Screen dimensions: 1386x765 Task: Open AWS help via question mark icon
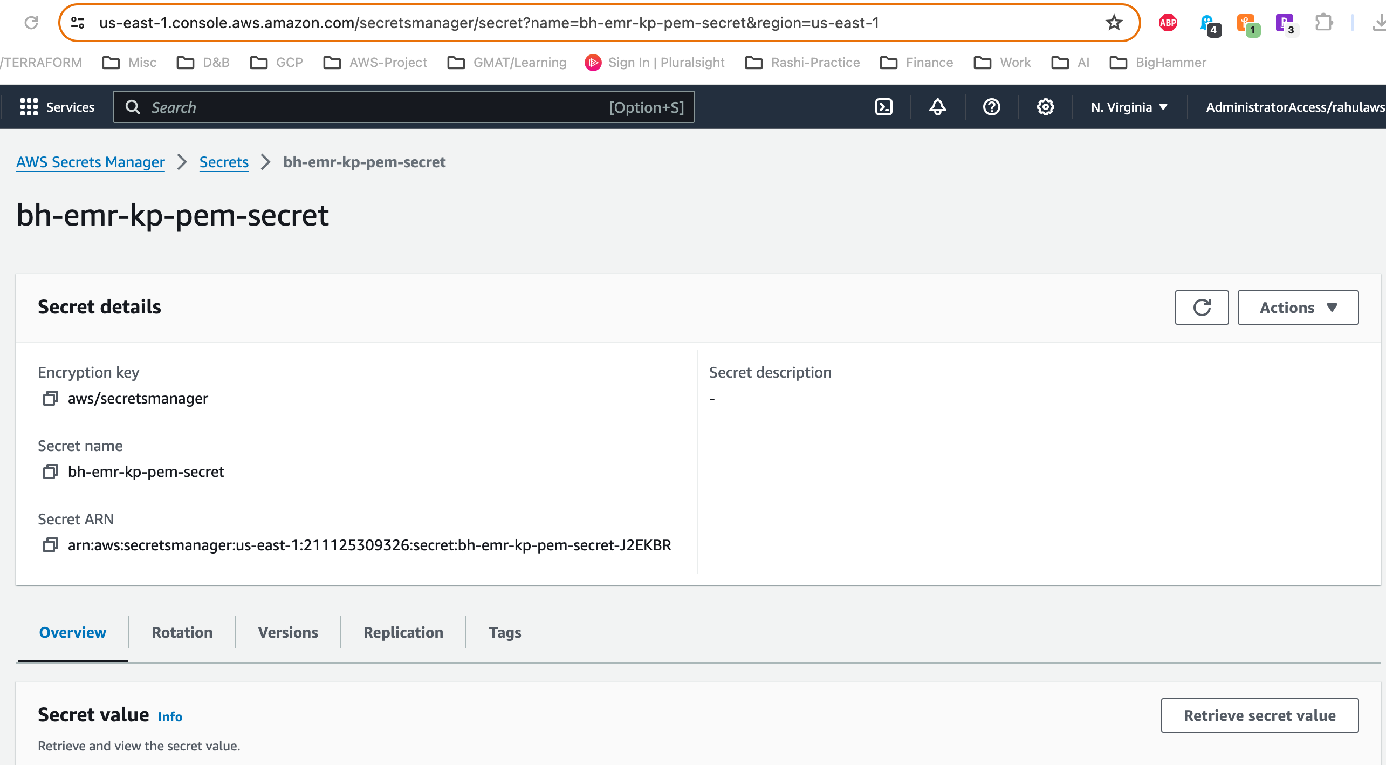[991, 107]
